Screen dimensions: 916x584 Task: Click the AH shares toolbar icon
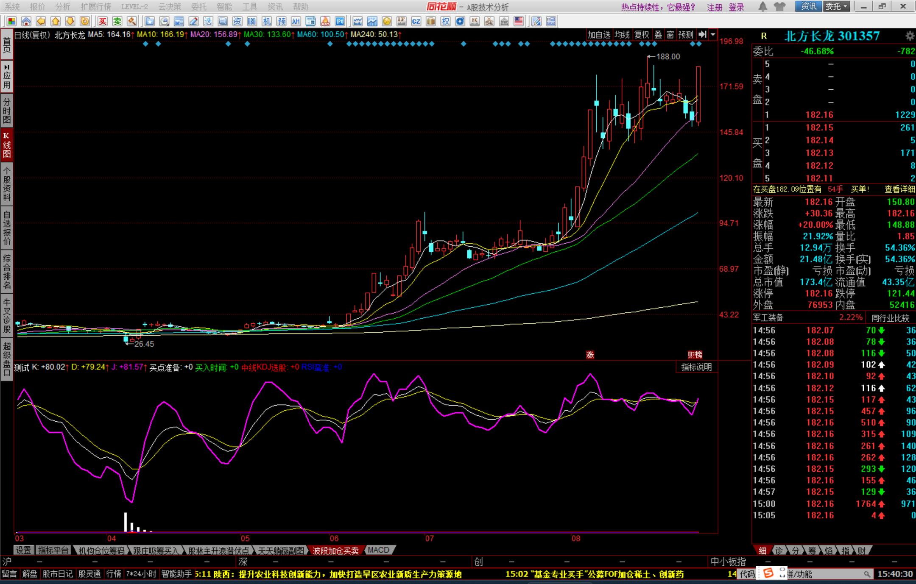click(x=296, y=21)
